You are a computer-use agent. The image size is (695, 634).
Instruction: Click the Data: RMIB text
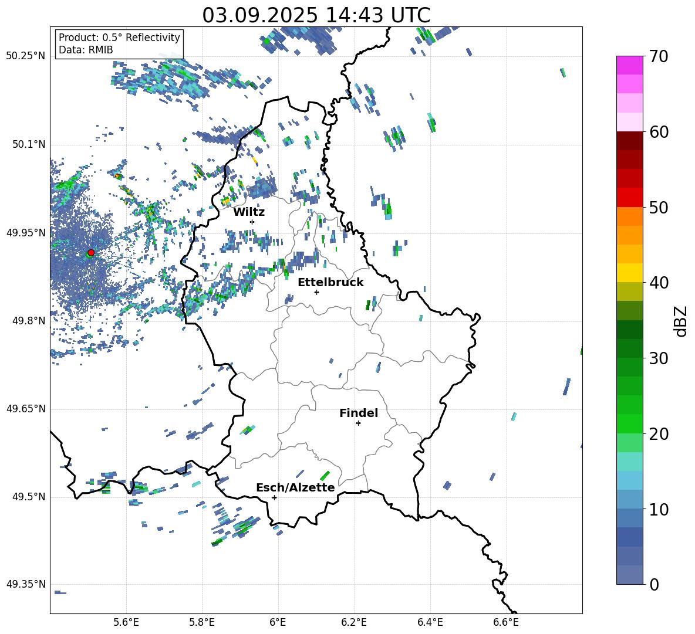point(86,50)
